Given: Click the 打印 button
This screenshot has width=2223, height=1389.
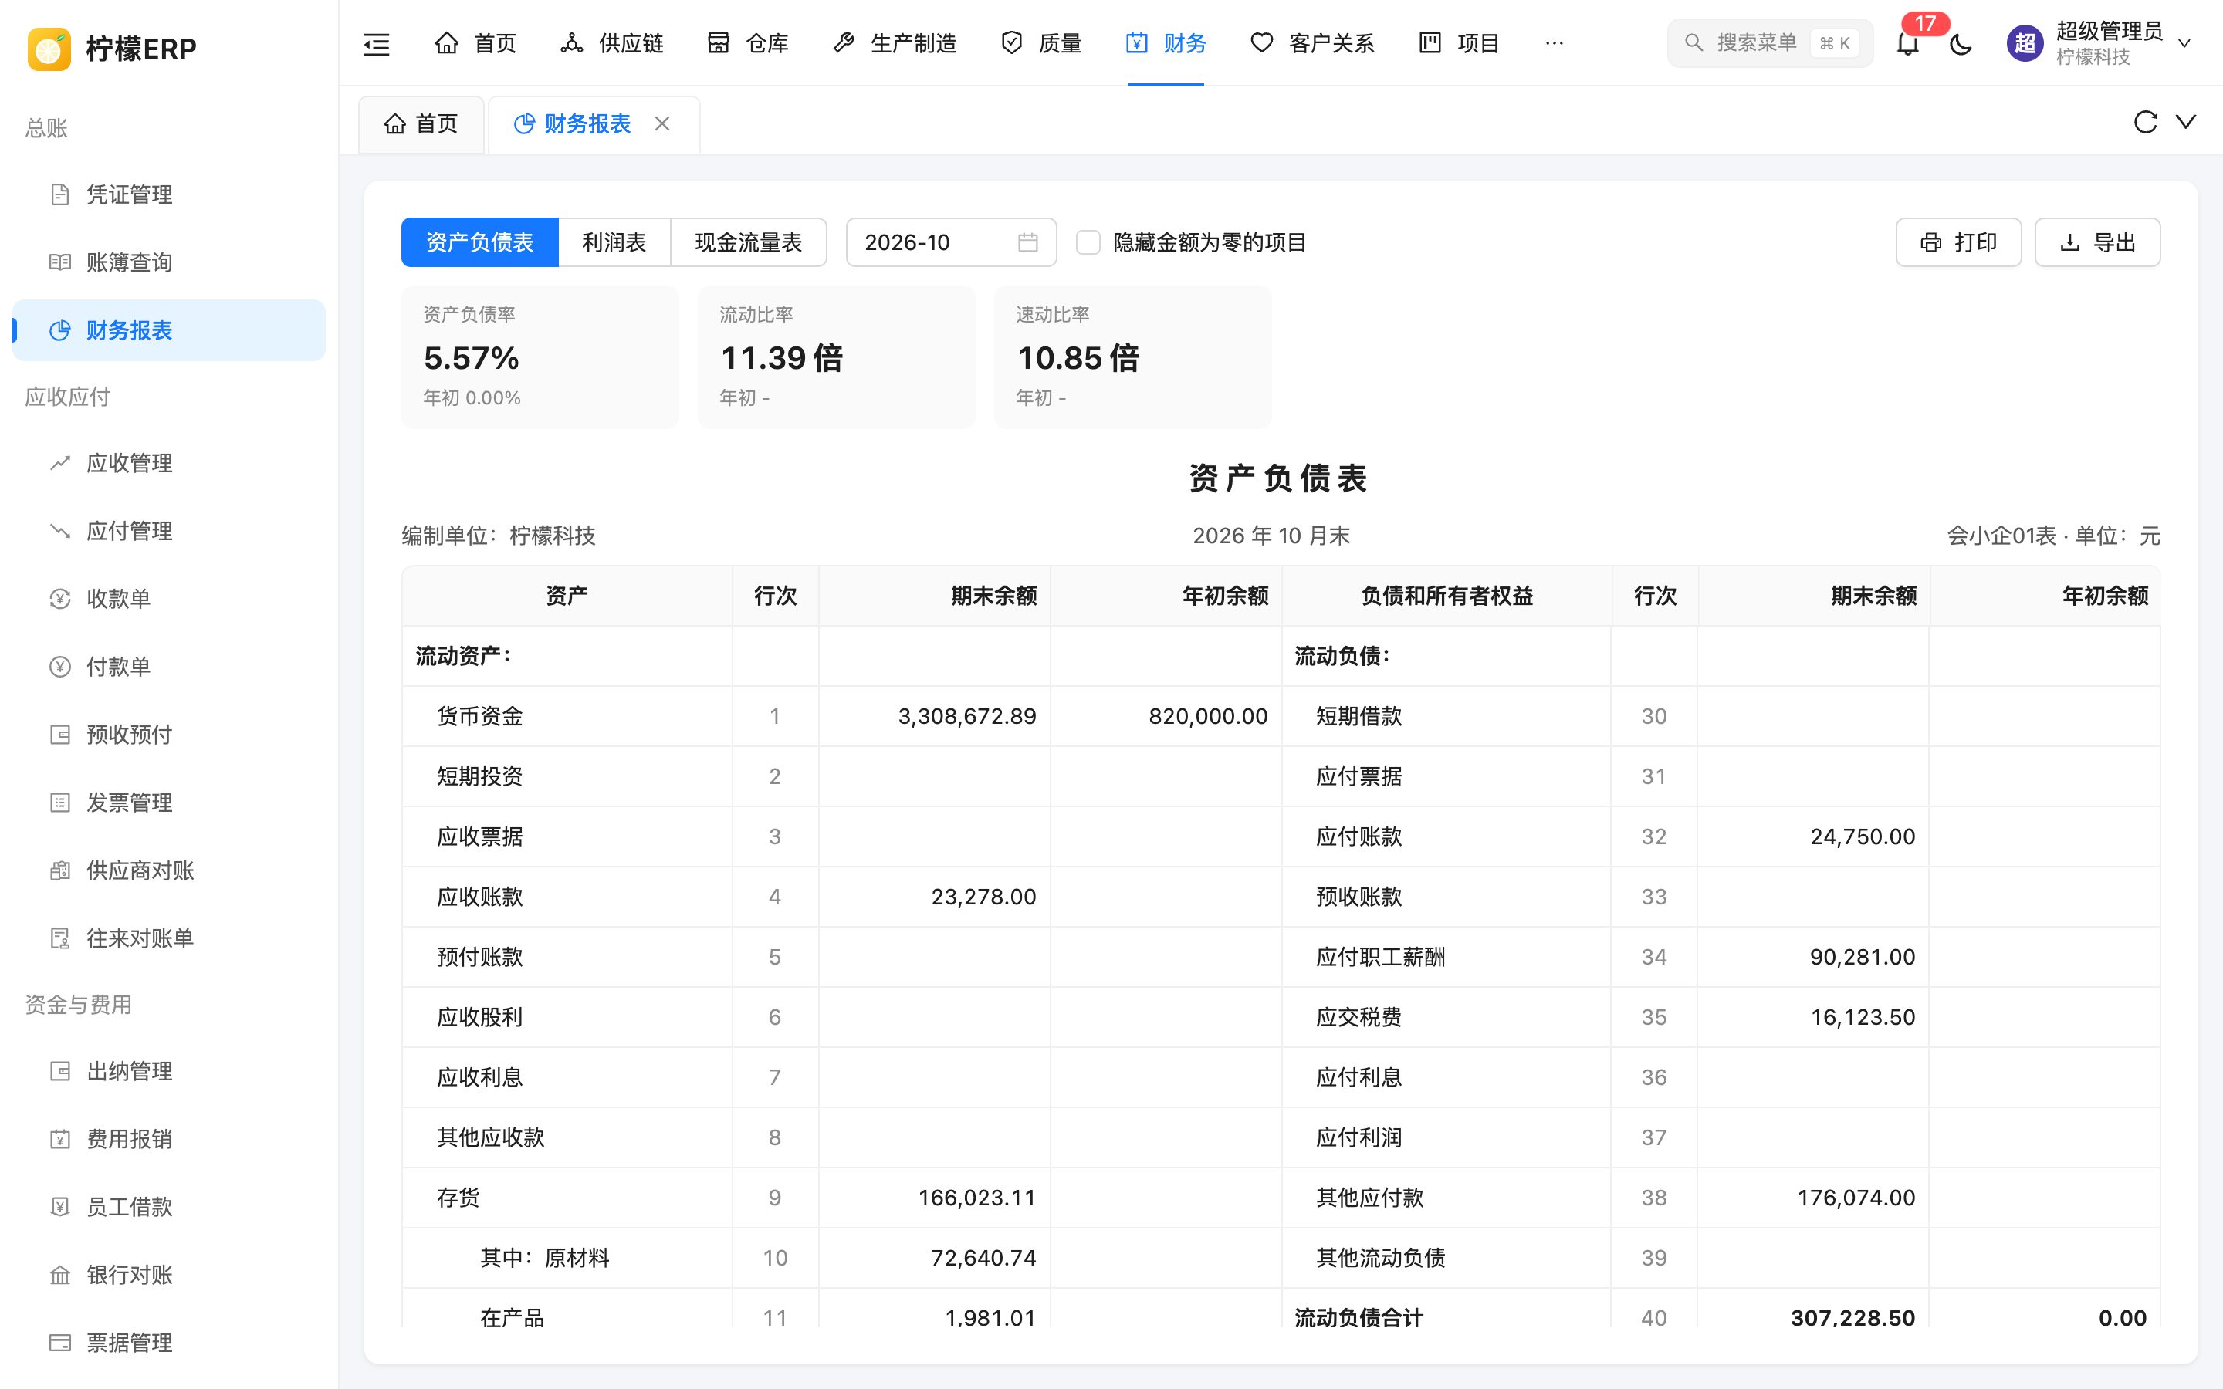Looking at the screenshot, I should click(x=1958, y=242).
